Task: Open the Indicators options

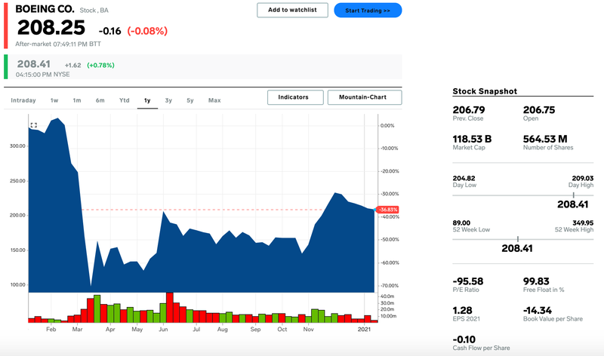Action: 295,97
